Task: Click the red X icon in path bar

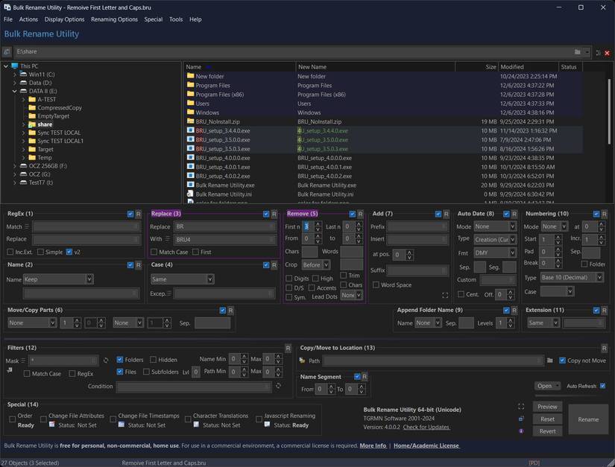Action: point(608,52)
